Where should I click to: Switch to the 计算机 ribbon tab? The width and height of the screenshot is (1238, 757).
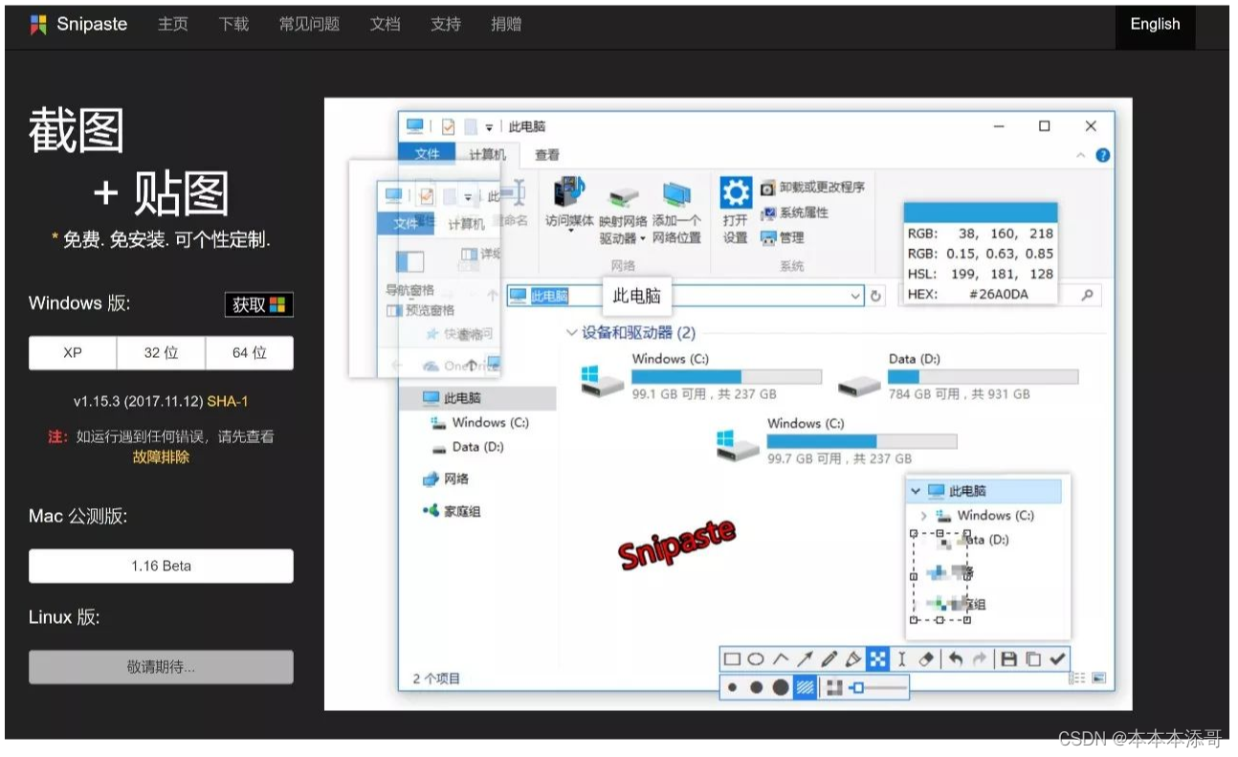pos(488,155)
